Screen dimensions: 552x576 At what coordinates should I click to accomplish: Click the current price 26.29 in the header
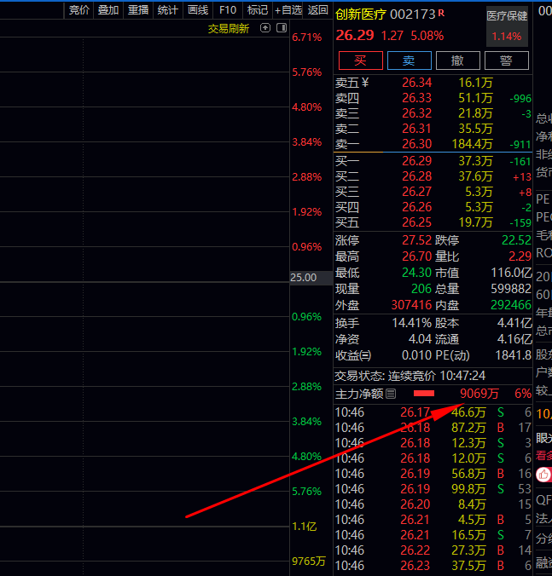(355, 35)
